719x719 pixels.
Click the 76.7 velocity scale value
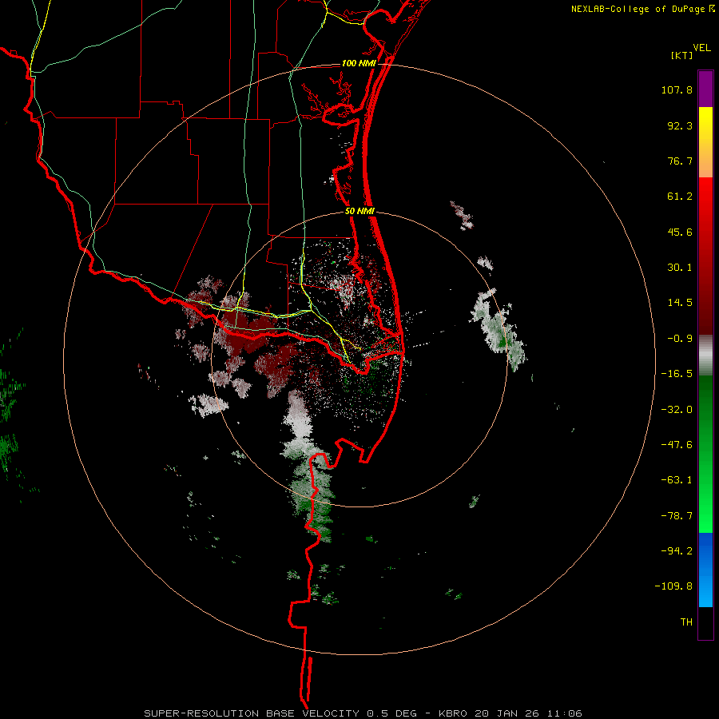point(680,161)
